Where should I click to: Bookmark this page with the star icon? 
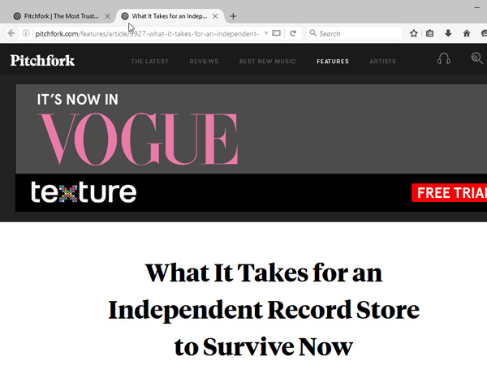click(413, 33)
